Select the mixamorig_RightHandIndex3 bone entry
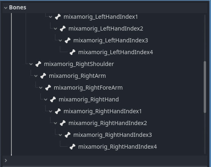This screenshot has width=211, height=167. [x=112, y=135]
